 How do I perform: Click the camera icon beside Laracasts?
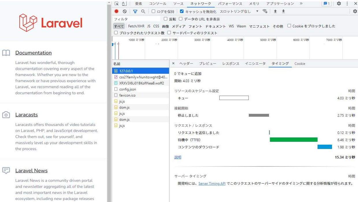click(x=6, y=115)
